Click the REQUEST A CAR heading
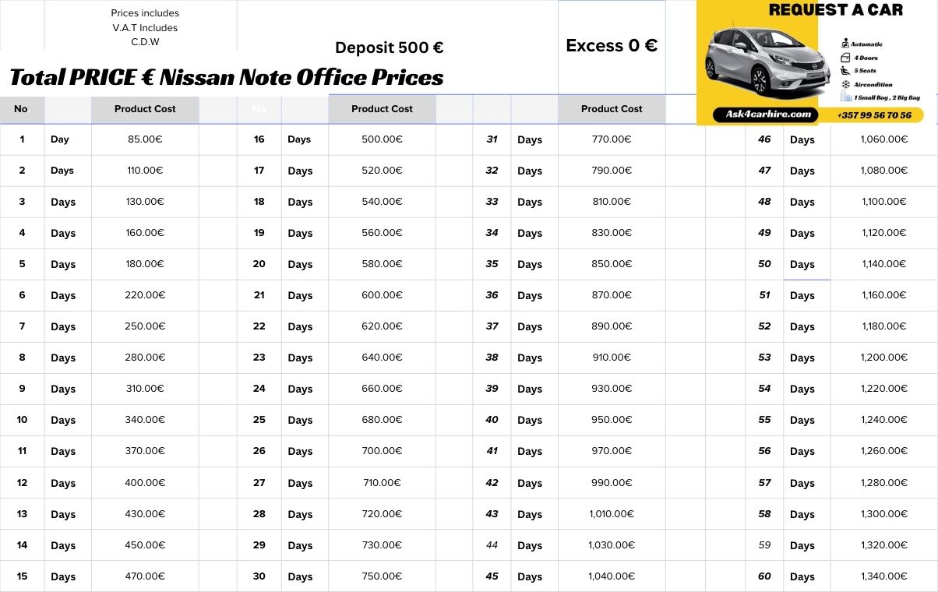Image resolution: width=938 pixels, height=592 pixels. pos(835,10)
